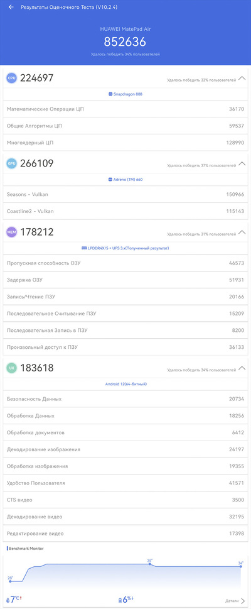Tap the battery percentage icon
The width and height of the screenshot is (251, 609).
click(120, 600)
